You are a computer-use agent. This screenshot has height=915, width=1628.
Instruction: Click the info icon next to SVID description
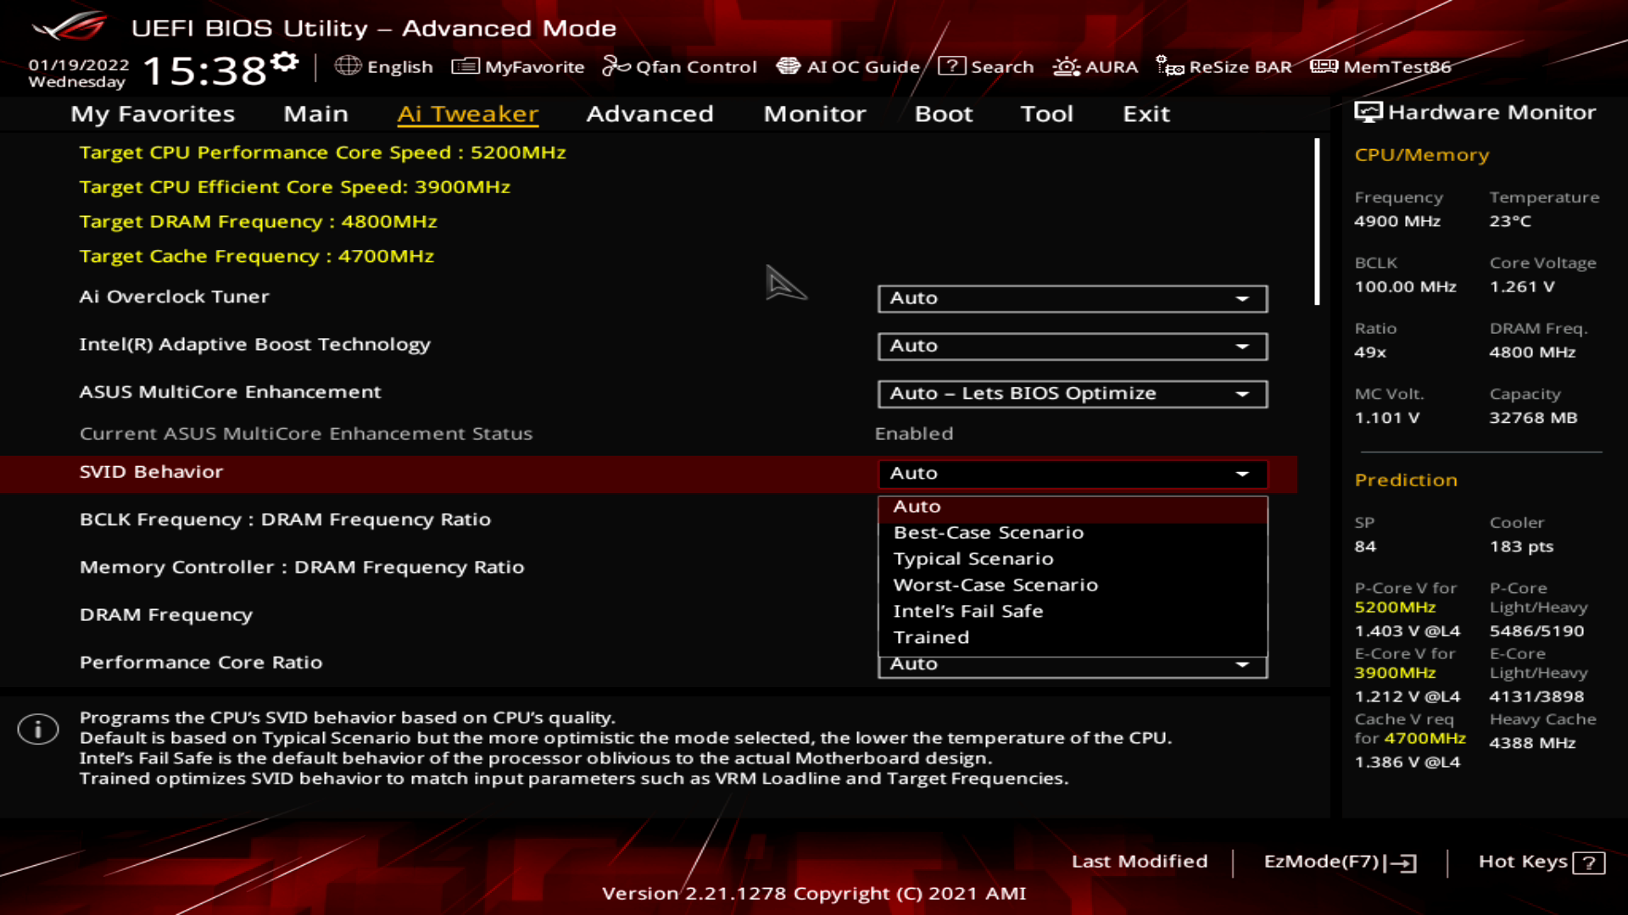tap(37, 729)
